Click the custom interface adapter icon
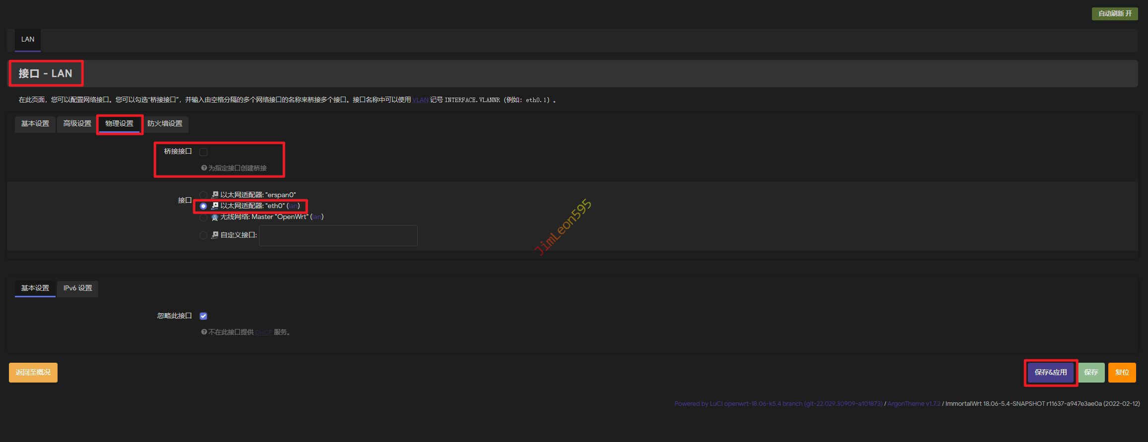The image size is (1148, 442). [215, 235]
